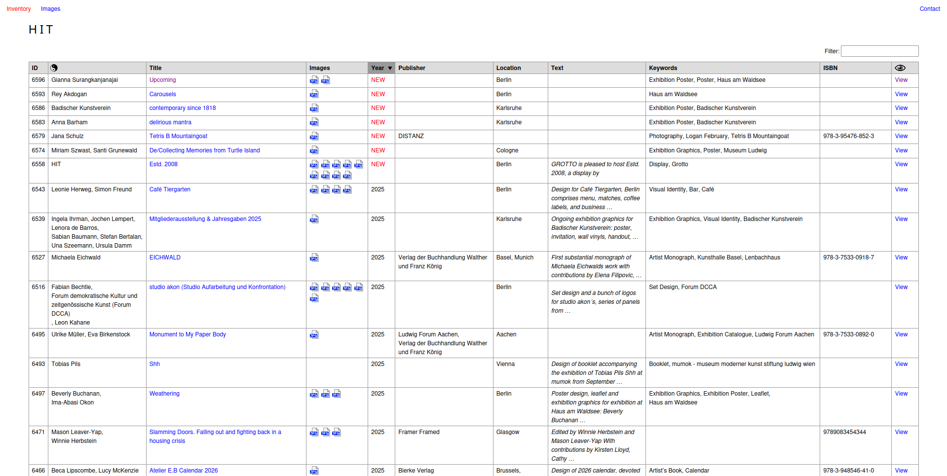Open the Contact link
This screenshot has height=476, width=947.
929,9
